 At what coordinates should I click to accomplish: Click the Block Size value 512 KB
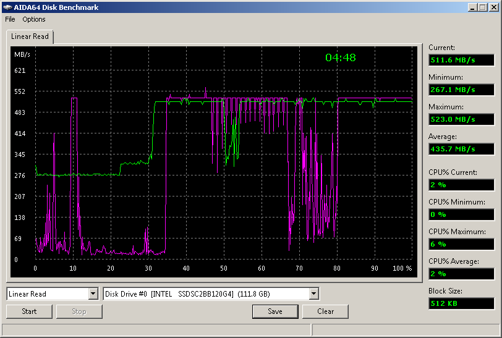[x=461, y=303]
